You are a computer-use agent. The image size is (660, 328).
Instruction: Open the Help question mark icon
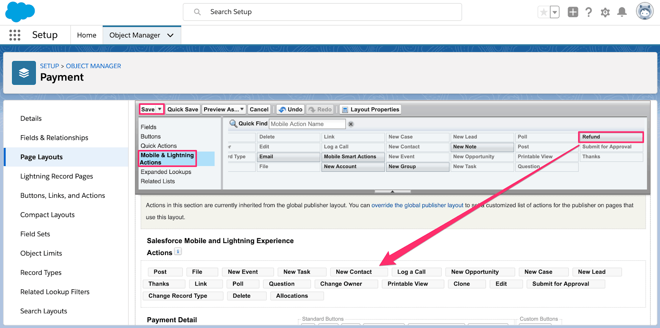[589, 12]
